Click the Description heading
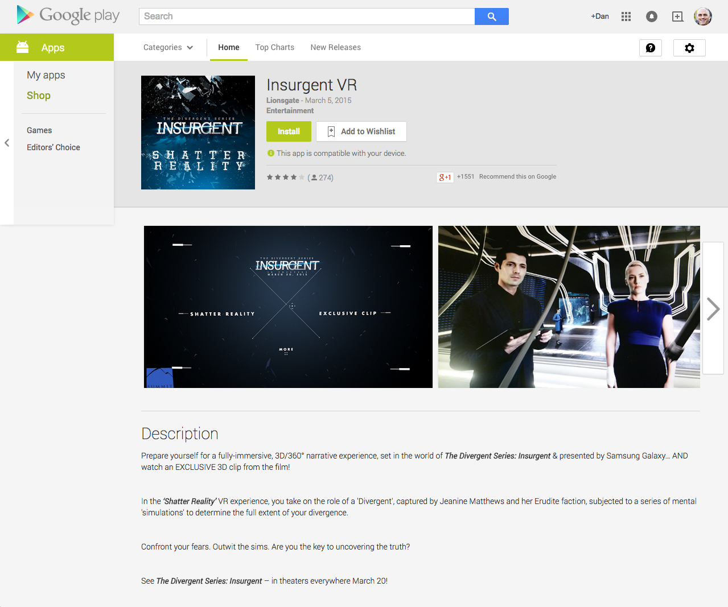 pos(180,434)
